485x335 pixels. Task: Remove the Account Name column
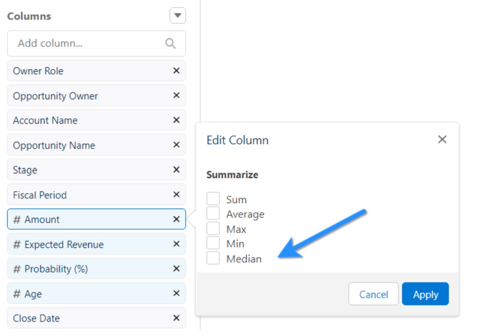pyautogui.click(x=176, y=120)
